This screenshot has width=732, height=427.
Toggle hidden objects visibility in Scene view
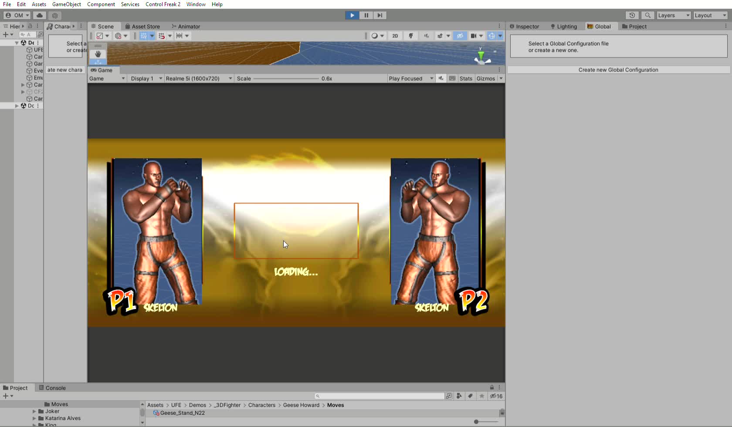[x=460, y=36]
